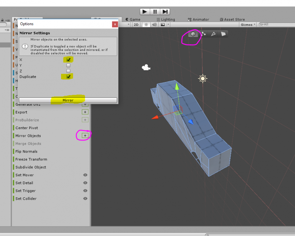Click the Mirror button
The image size is (295, 236).
[68, 100]
